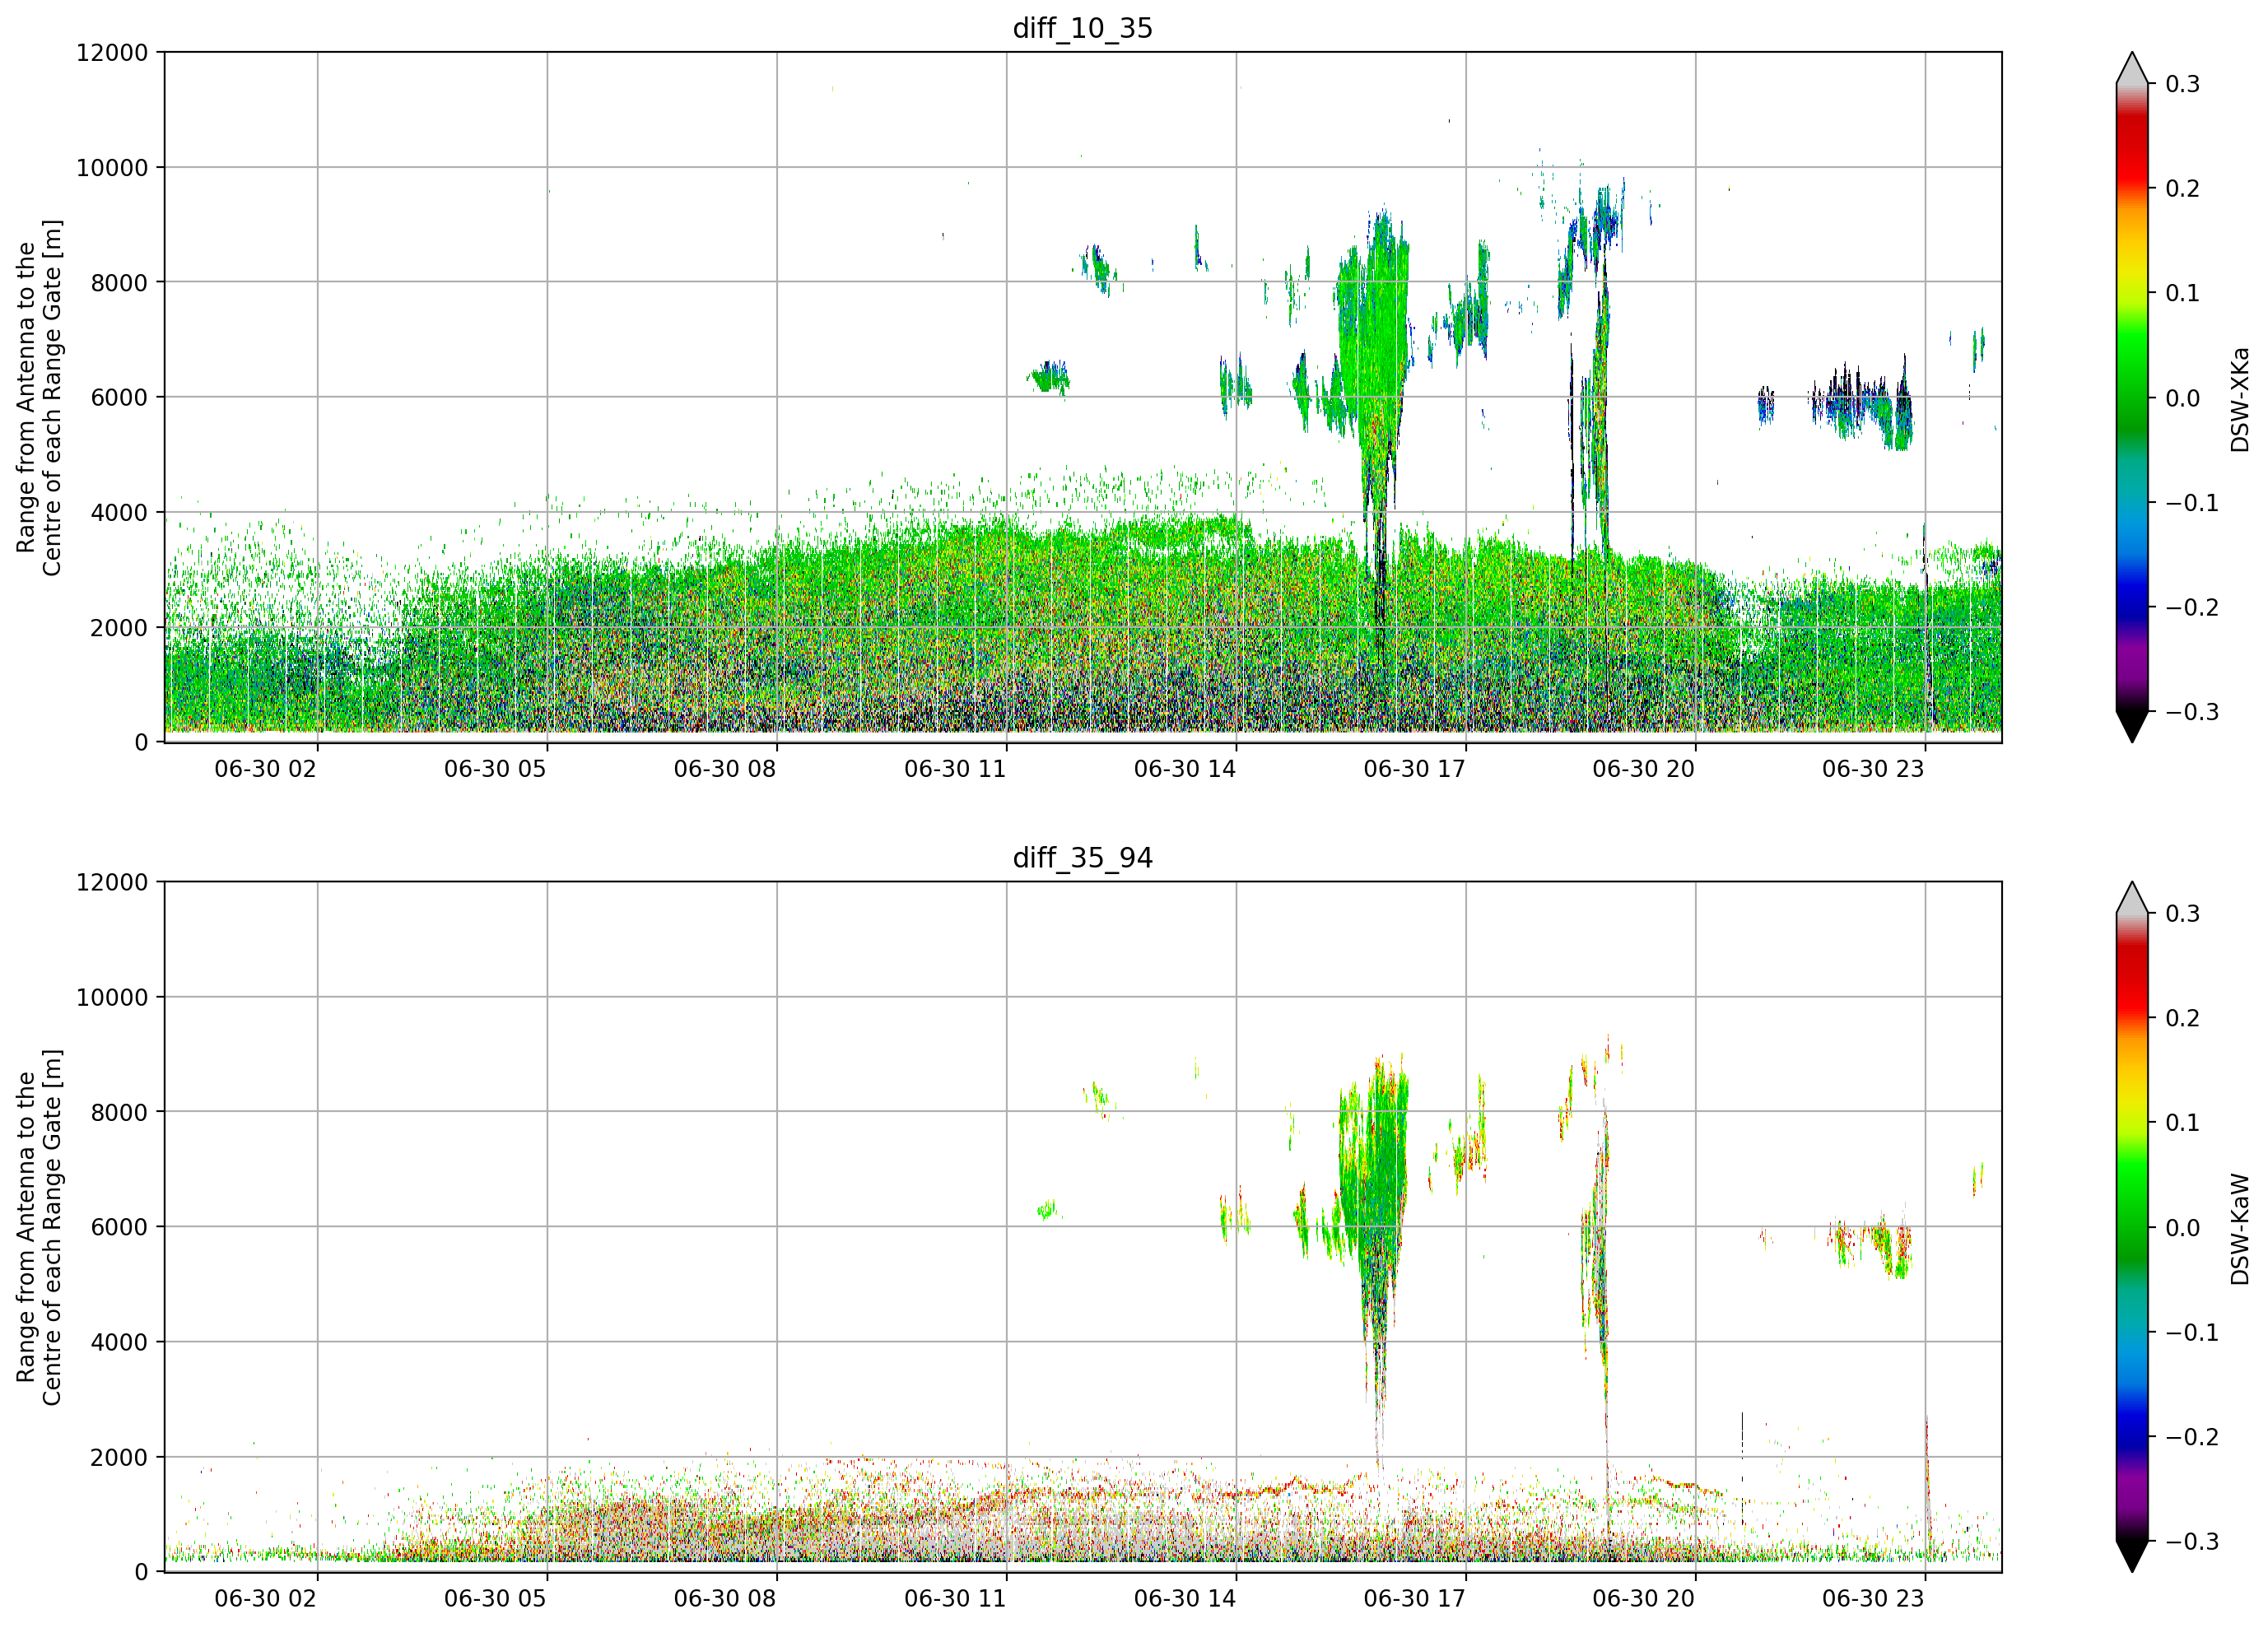Click the 8000 y-axis label on bottom plot
This screenshot has width=2268, height=1628.
119,1112
